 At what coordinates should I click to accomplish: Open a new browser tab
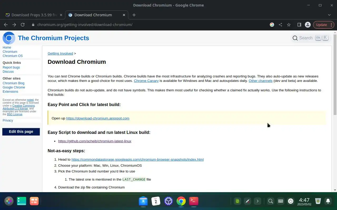(x=134, y=15)
